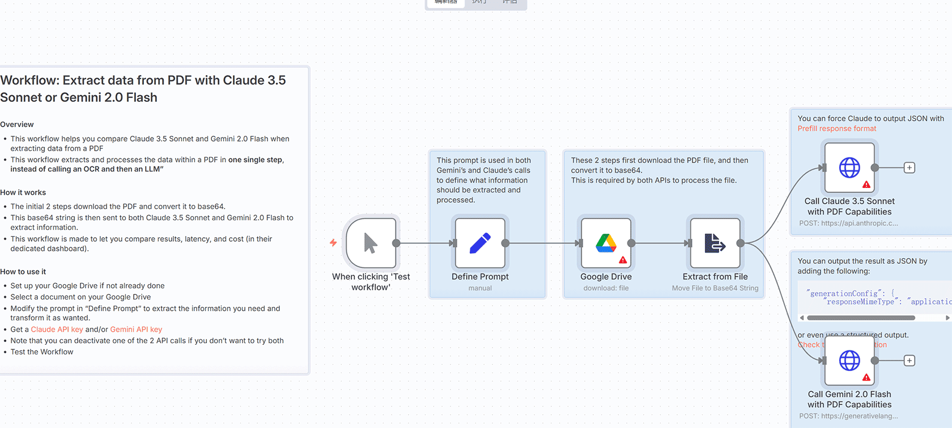The image size is (952, 428).
Task: Click the generationConfig code block scrollbar thumb
Action: tap(861, 318)
